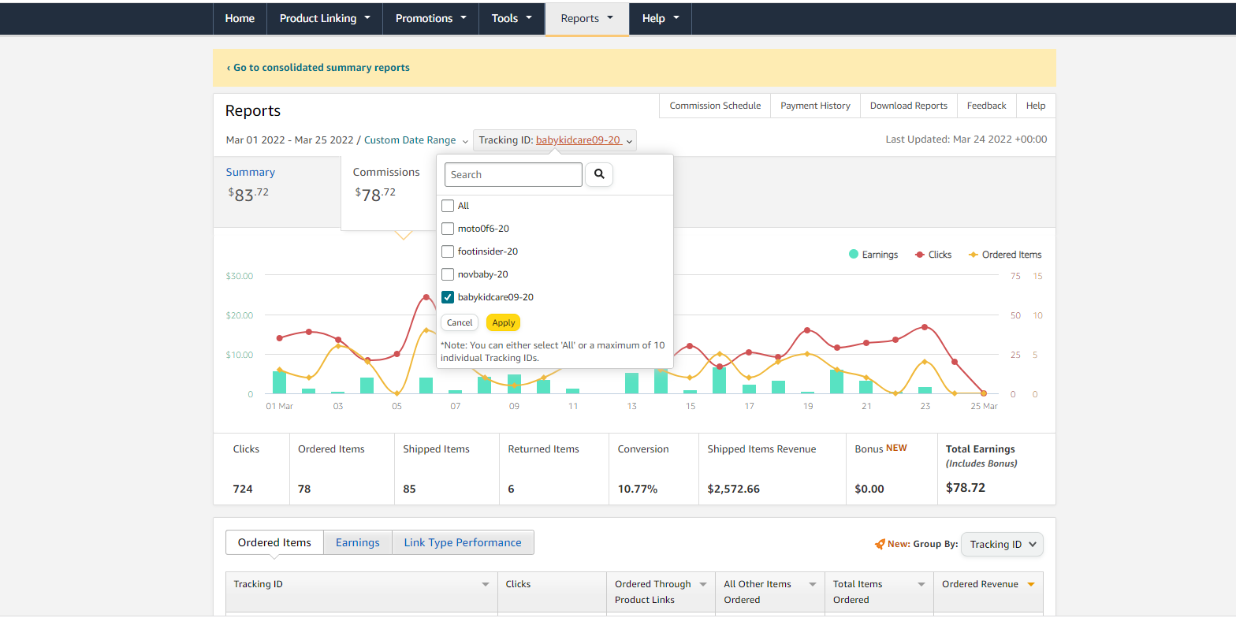Open the Reports menu

click(x=587, y=18)
